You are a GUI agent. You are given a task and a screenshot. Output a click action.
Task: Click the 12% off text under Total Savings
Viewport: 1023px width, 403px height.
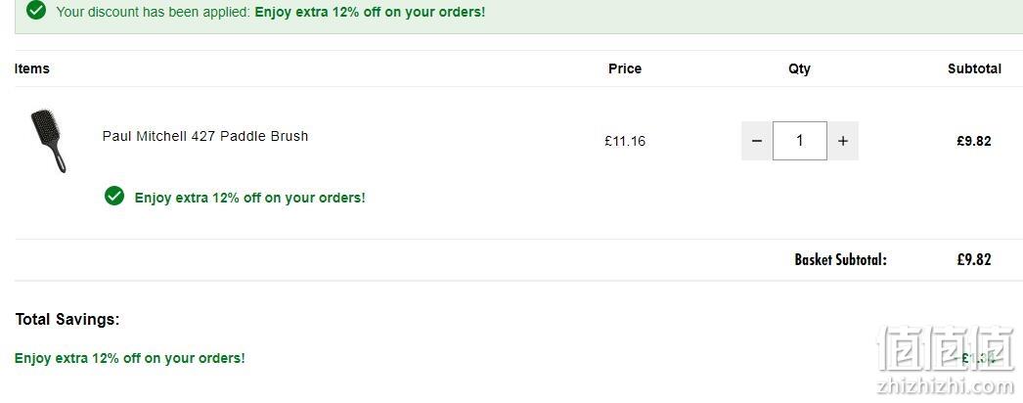130,358
